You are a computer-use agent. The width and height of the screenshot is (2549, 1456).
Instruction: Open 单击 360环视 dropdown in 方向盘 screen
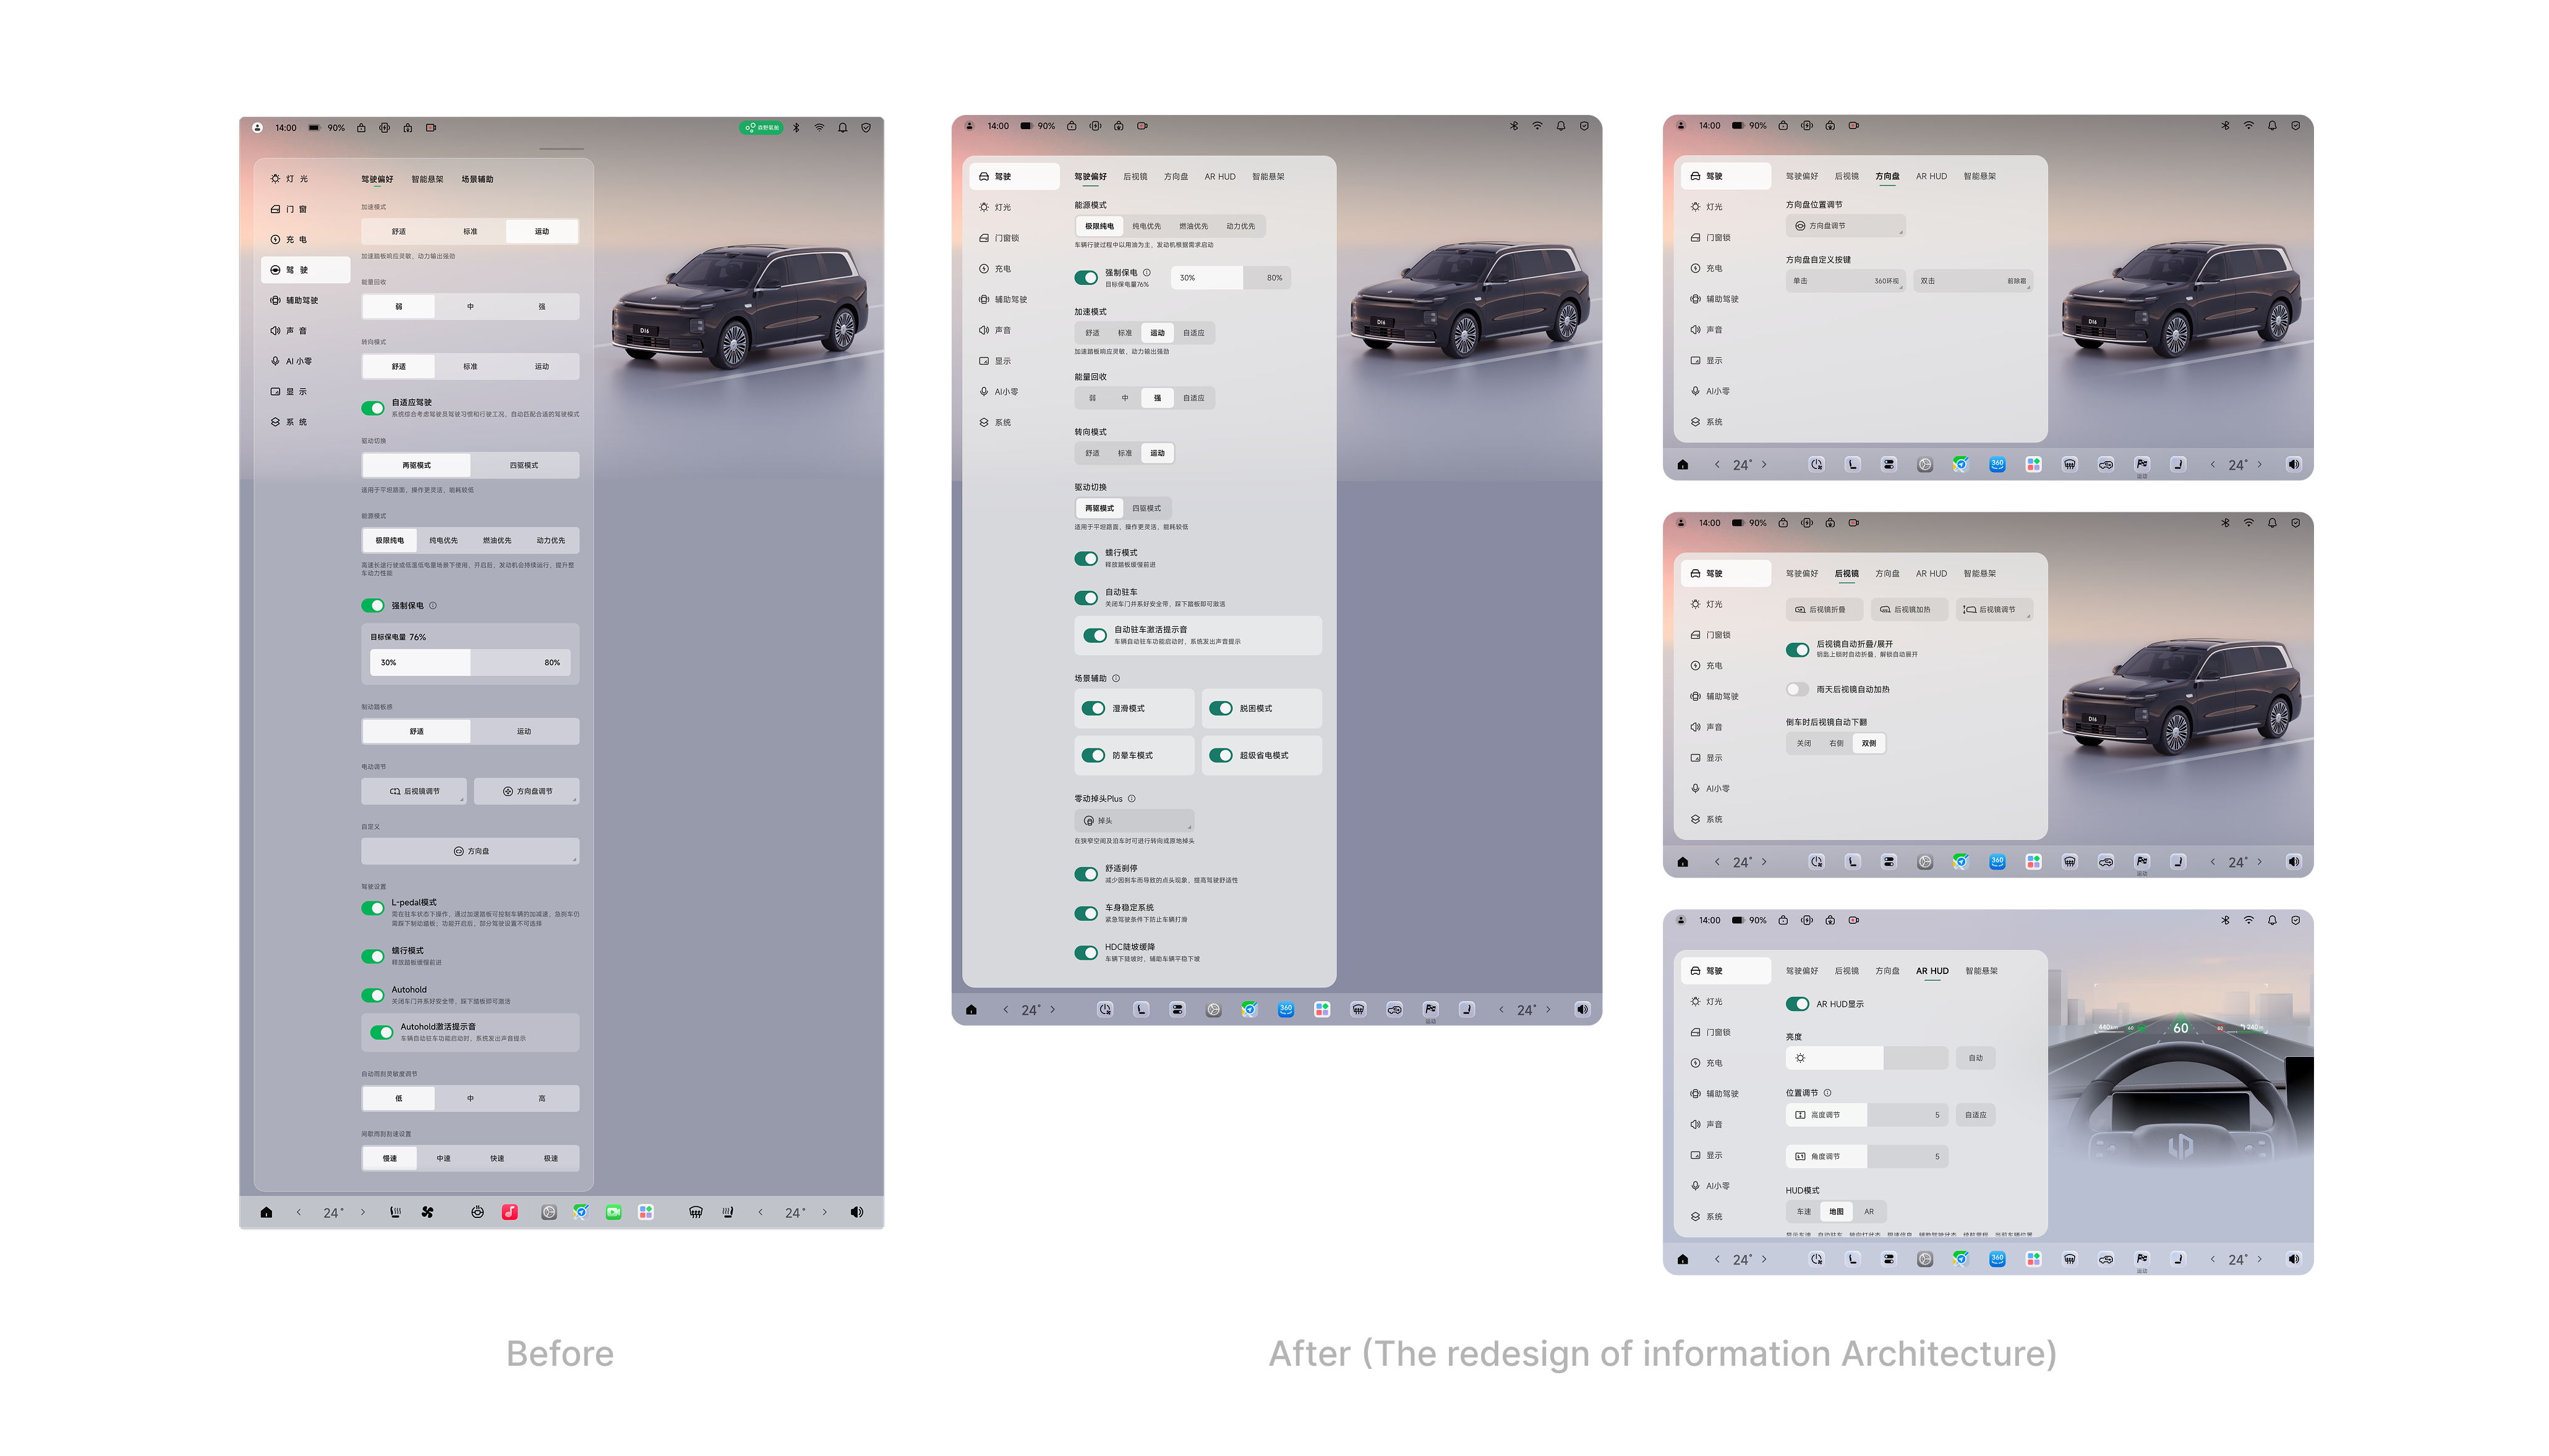[1846, 281]
